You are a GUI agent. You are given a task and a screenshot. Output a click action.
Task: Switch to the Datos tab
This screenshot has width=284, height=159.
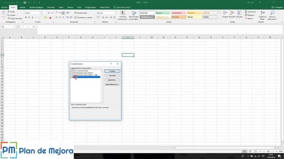pyautogui.click(x=61, y=8)
